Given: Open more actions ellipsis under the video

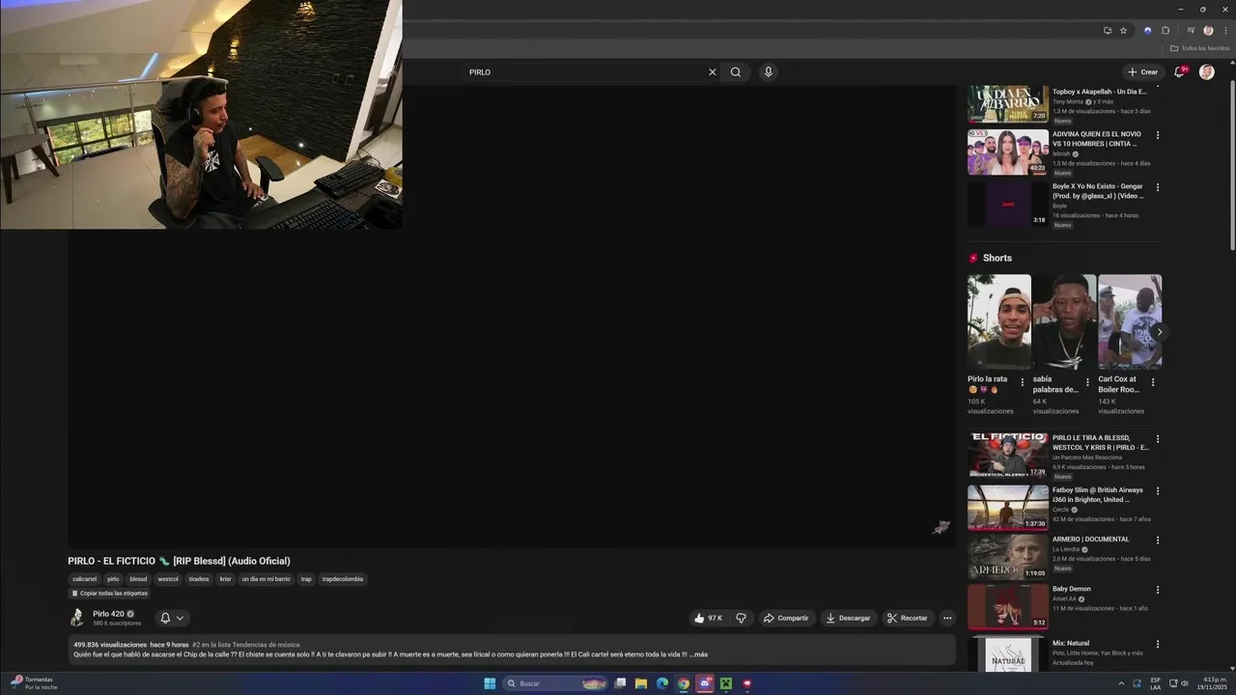Looking at the screenshot, I should (947, 618).
